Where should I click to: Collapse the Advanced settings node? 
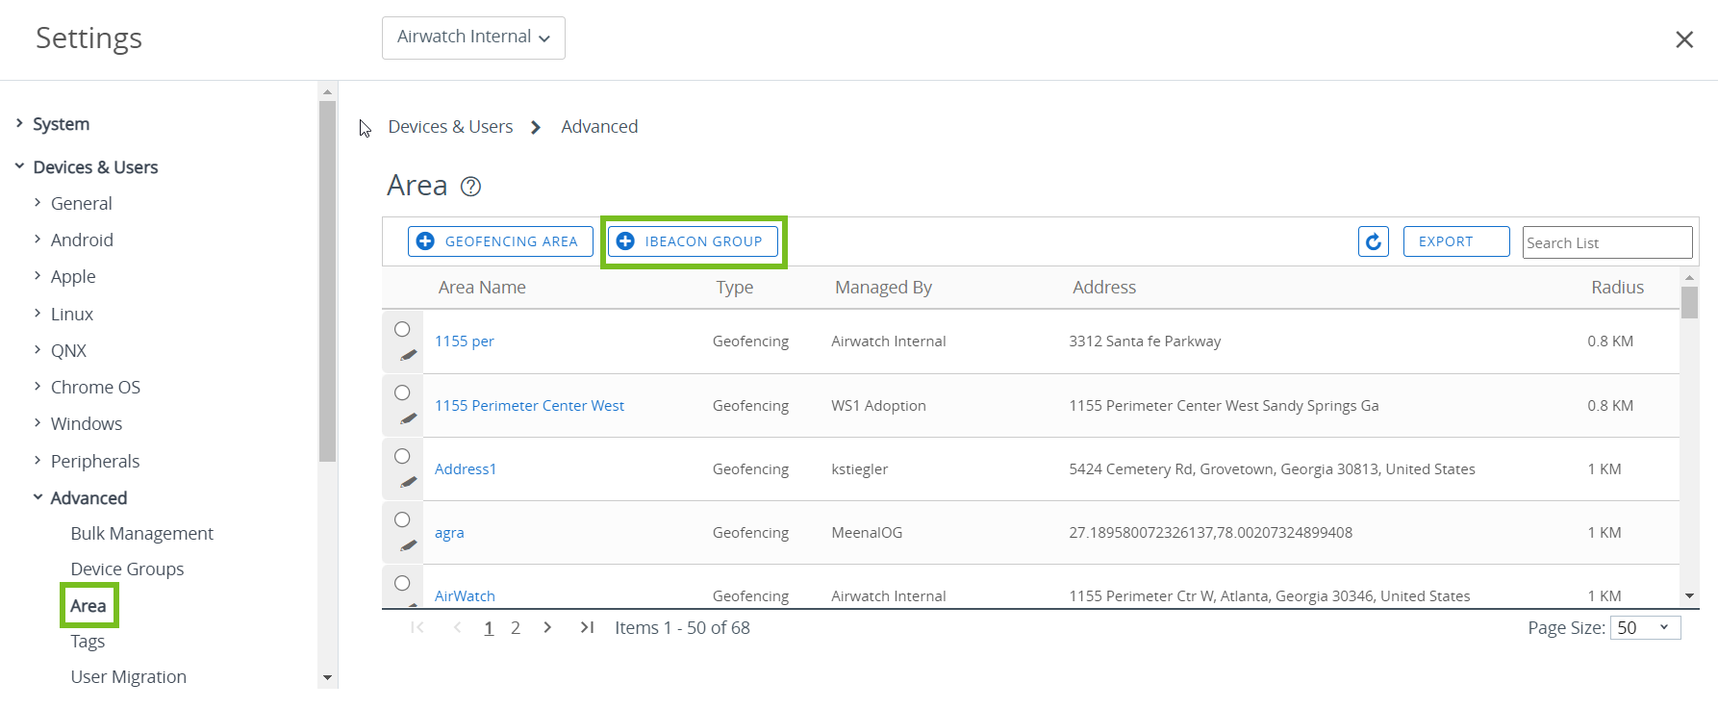[38, 497]
